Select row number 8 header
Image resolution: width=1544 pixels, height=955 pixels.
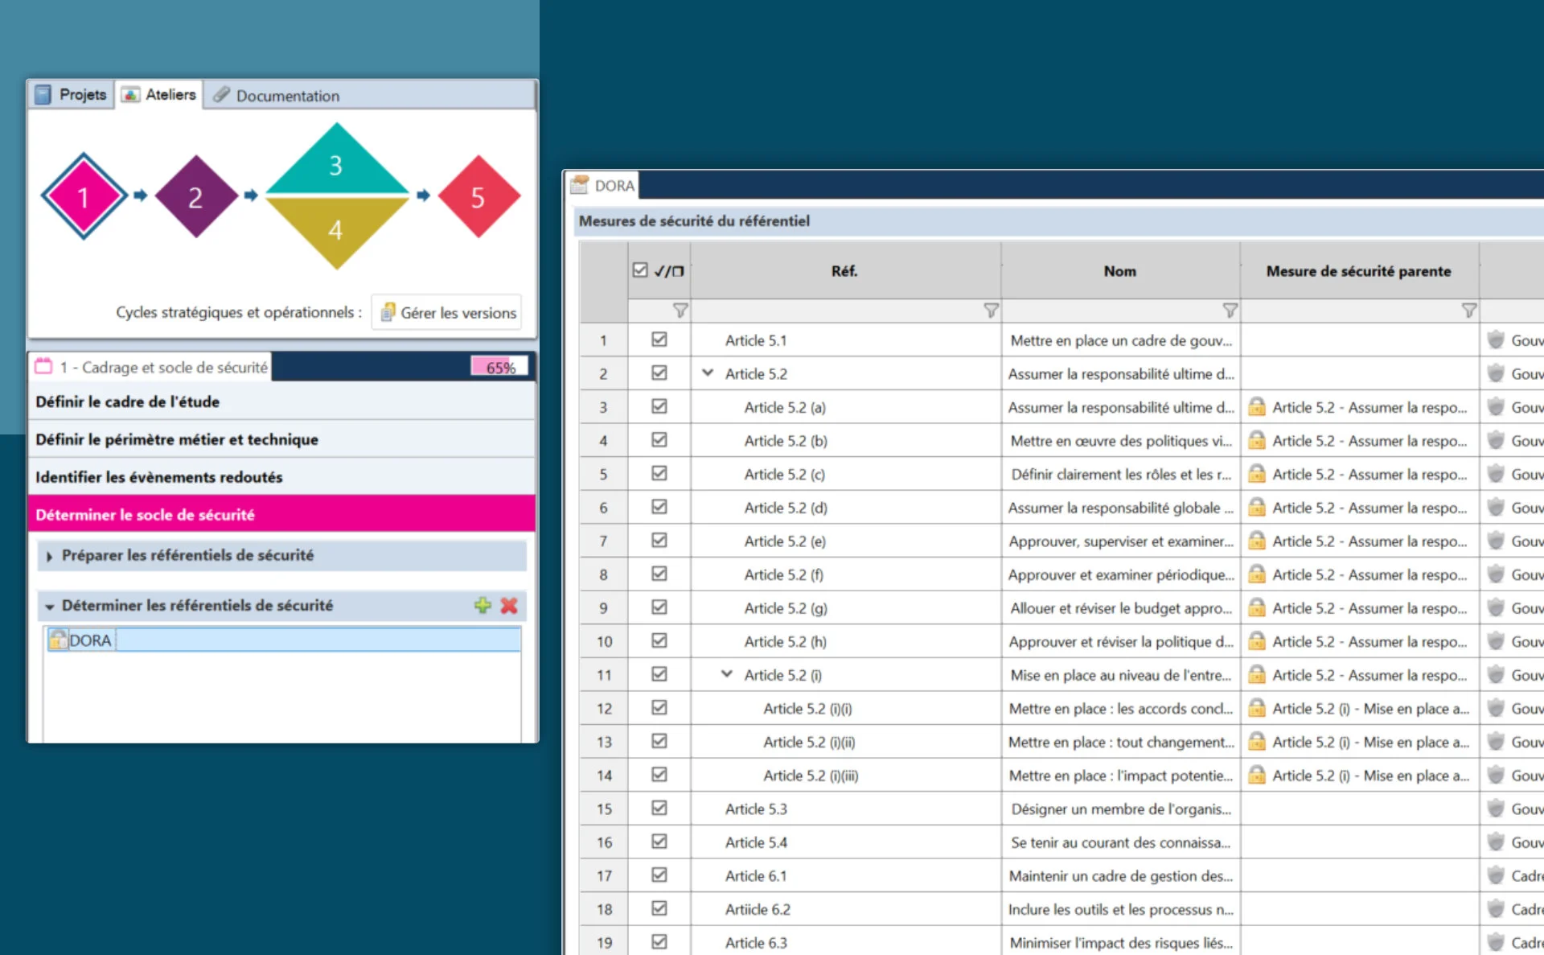click(603, 574)
